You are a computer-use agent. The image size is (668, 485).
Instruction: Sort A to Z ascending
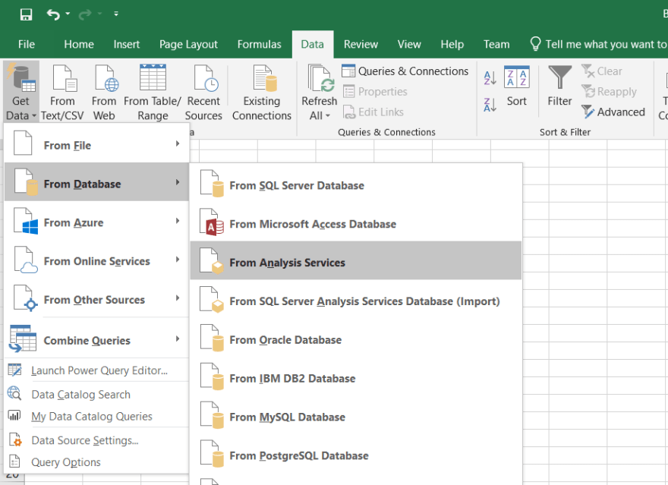tap(490, 78)
